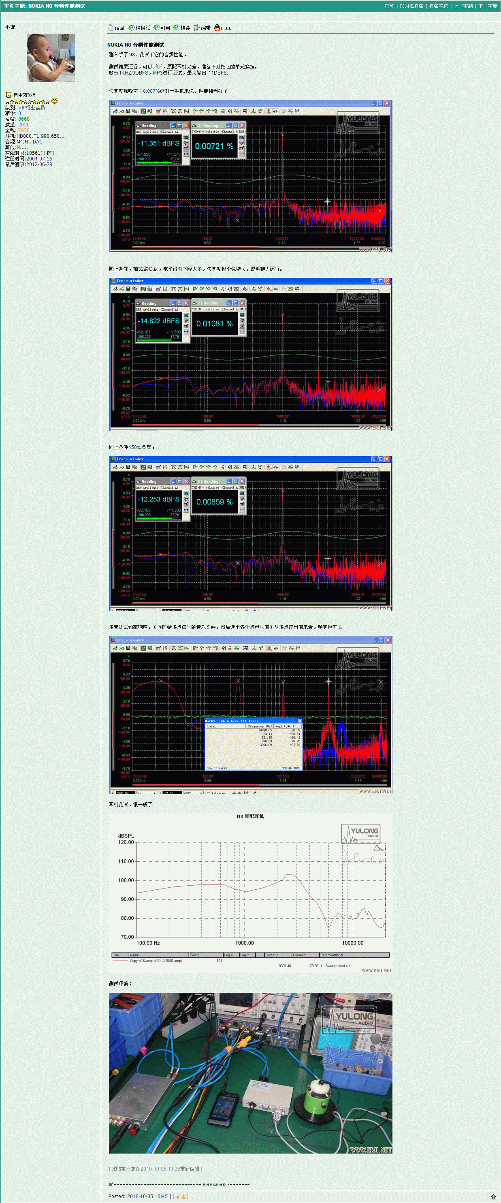Open the 0.00721% THD+N trace screenshot

pos(250,176)
